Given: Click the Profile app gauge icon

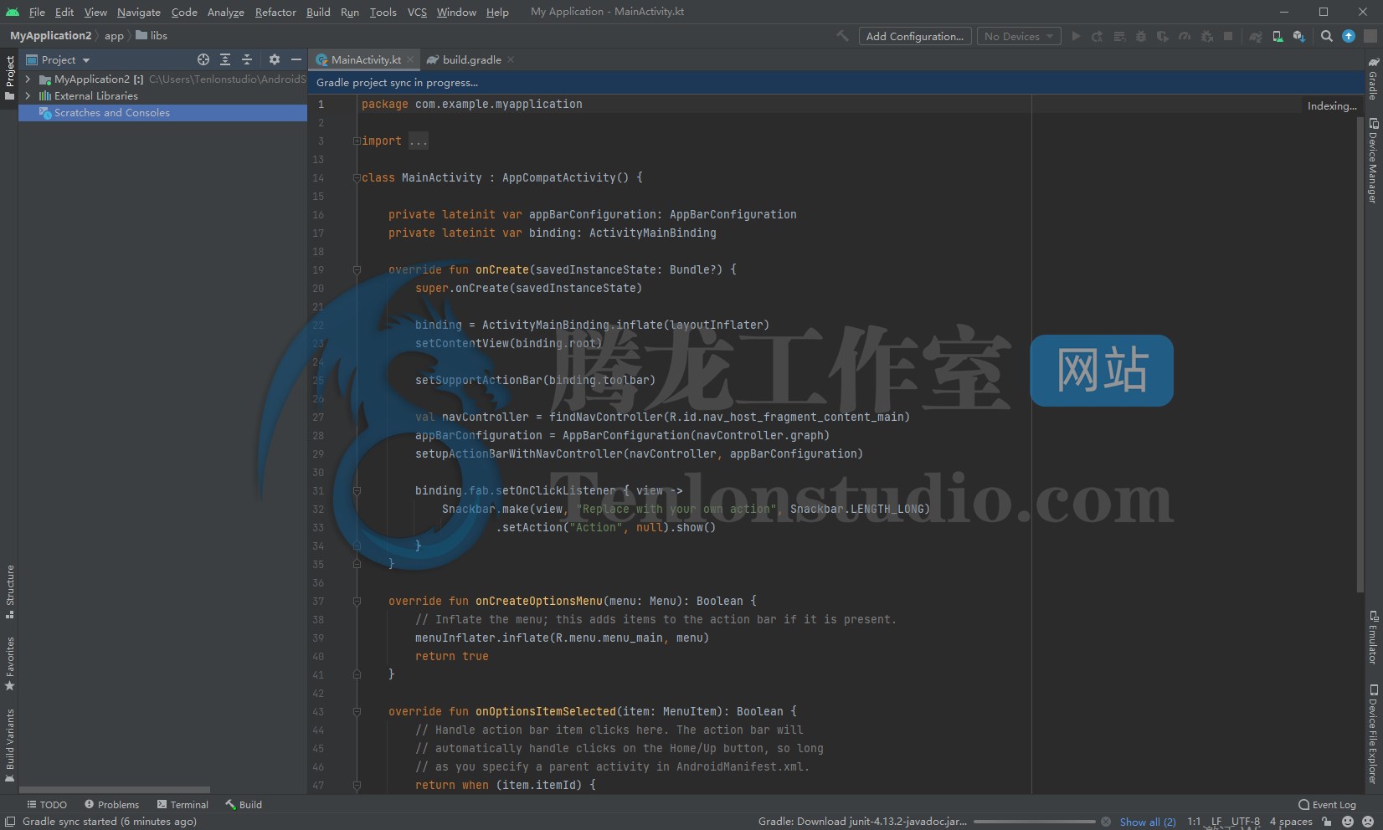Looking at the screenshot, I should [x=1185, y=36].
